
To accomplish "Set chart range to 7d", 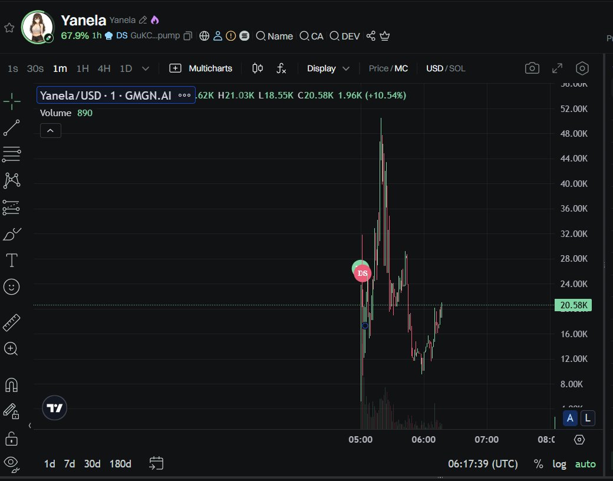I will pos(69,464).
